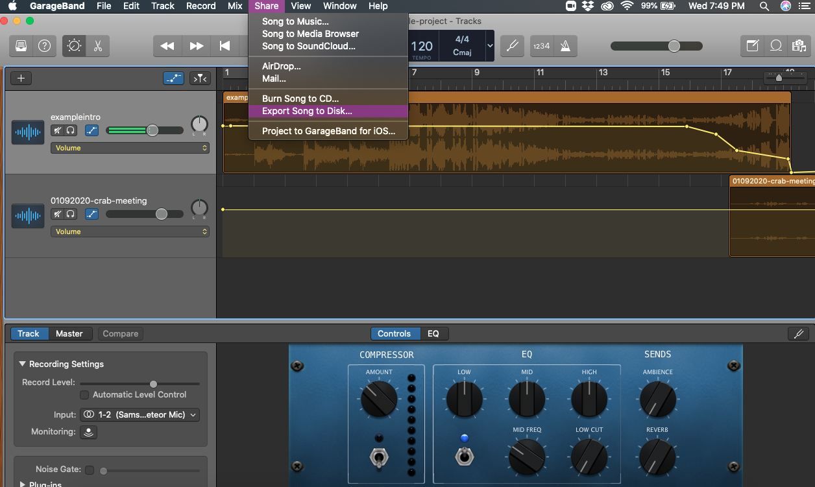Toggle the 1234 Count-in button

(x=541, y=46)
